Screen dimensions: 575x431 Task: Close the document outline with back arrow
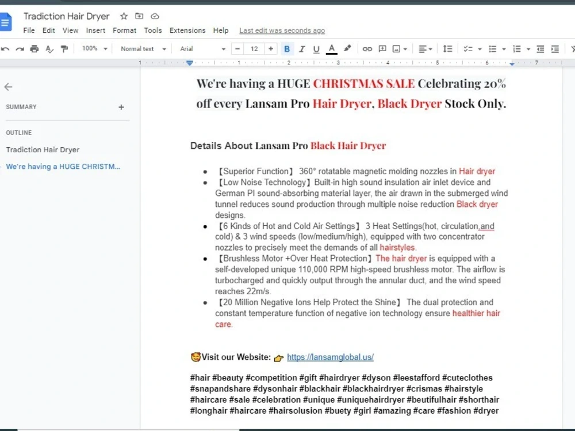point(8,87)
